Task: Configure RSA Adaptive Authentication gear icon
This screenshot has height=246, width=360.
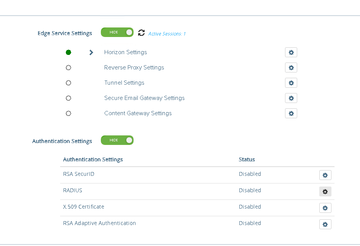Action: [325, 224]
